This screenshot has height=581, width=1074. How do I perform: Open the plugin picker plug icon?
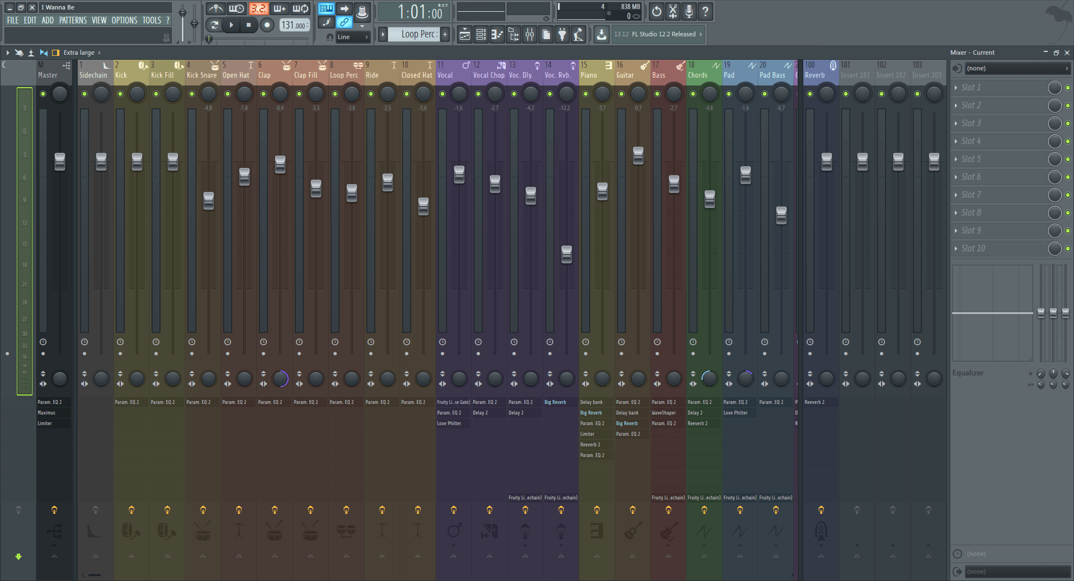pos(562,35)
